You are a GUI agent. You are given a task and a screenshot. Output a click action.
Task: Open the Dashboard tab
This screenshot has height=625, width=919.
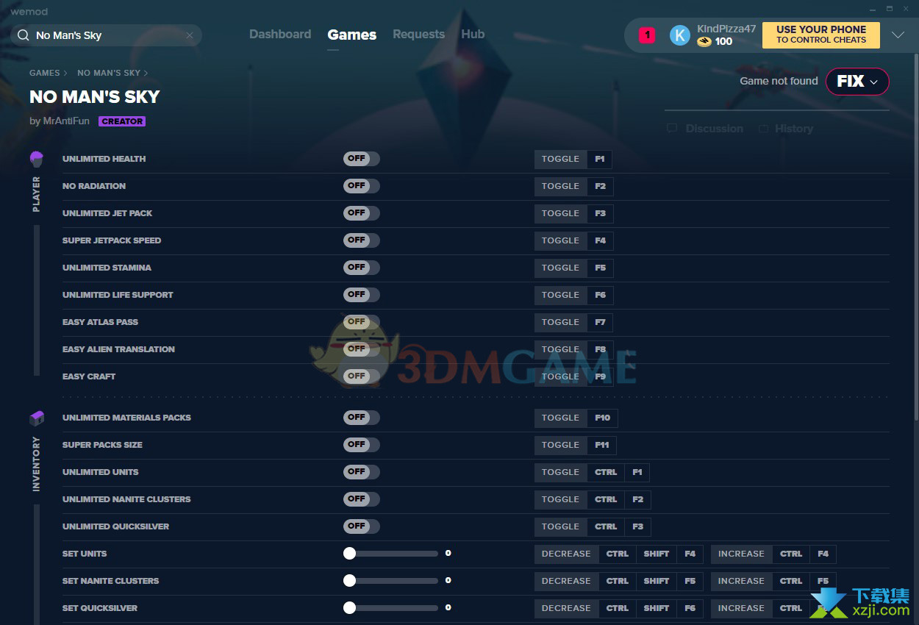coord(280,35)
